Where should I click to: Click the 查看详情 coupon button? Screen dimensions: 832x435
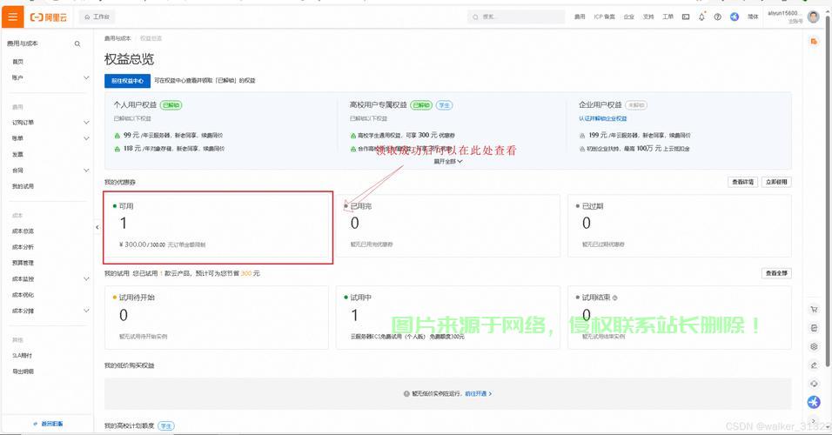(x=743, y=182)
